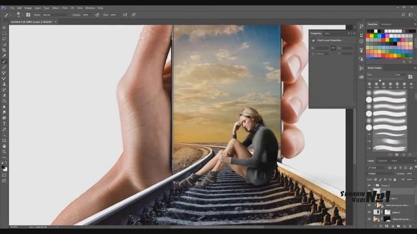Image resolution: width=417 pixels, height=234 pixels.
Task: Toggle brush panel button in options bar
Action: coord(28,15)
